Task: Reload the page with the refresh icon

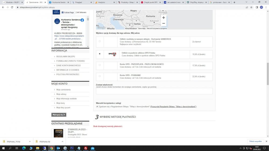Action: pos(12,7)
